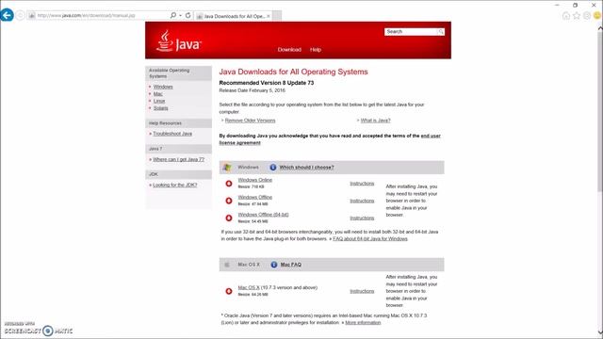Viewport: 603px width, 339px height.
Task: Click Windows link in sidebar
Action: click(163, 87)
